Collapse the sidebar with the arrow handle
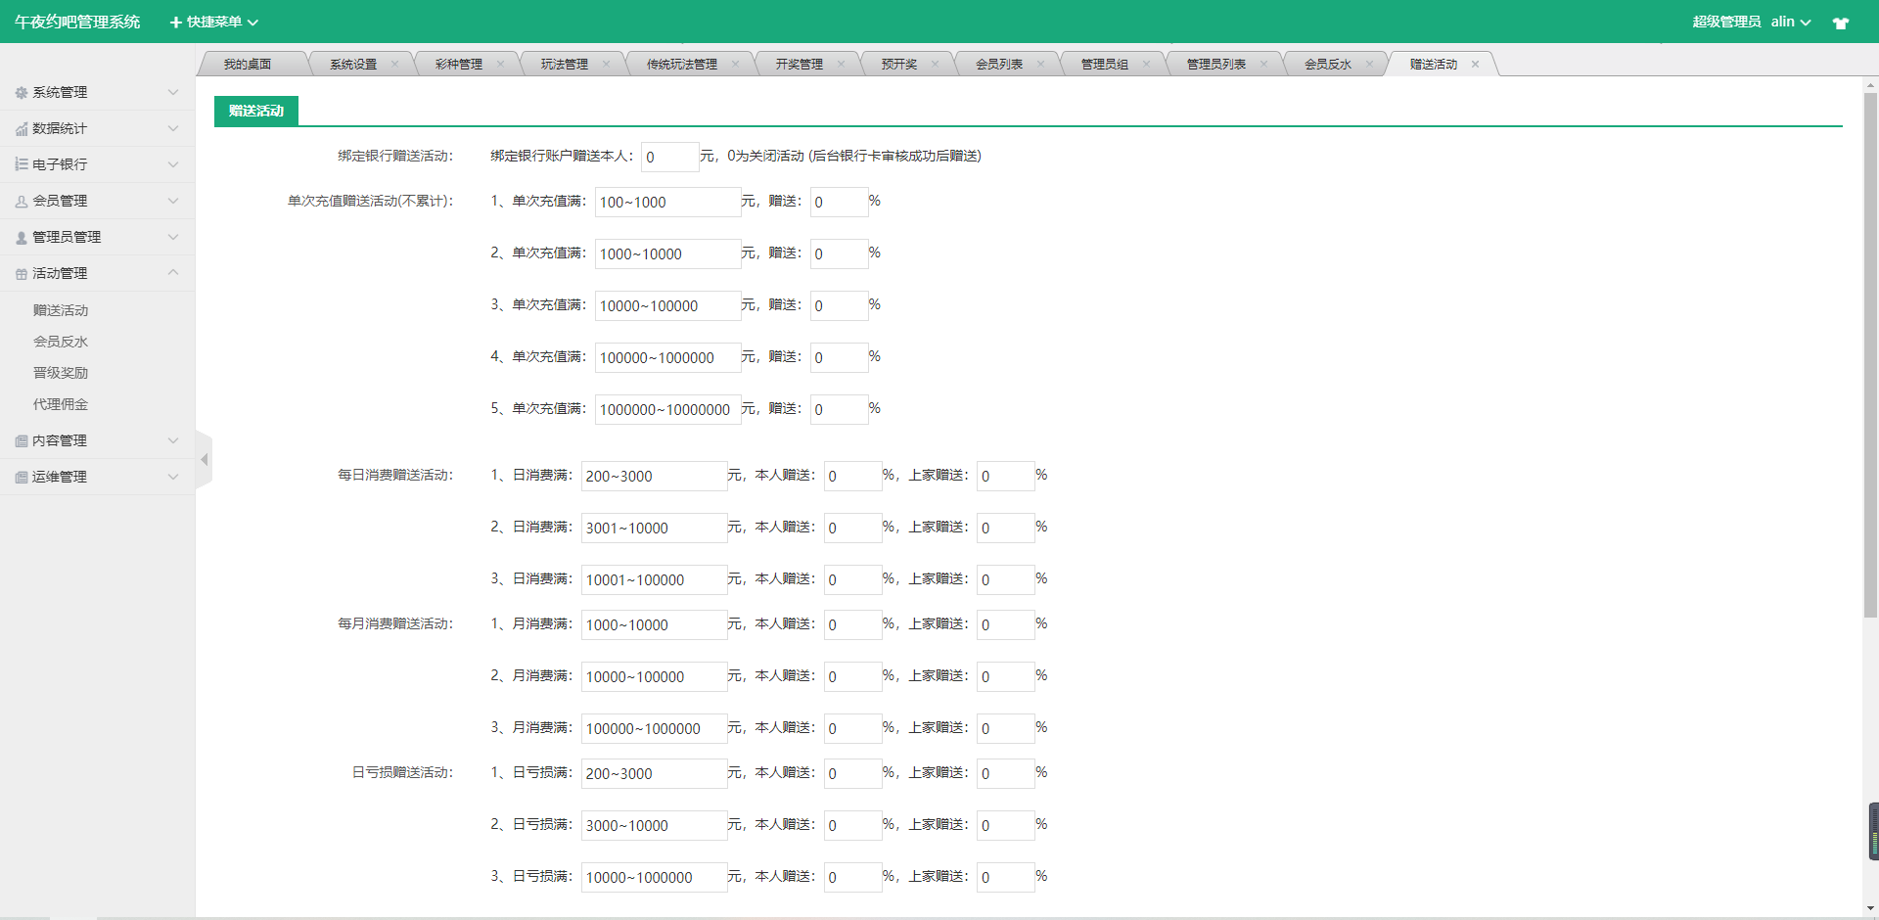1879x920 pixels. click(x=204, y=460)
